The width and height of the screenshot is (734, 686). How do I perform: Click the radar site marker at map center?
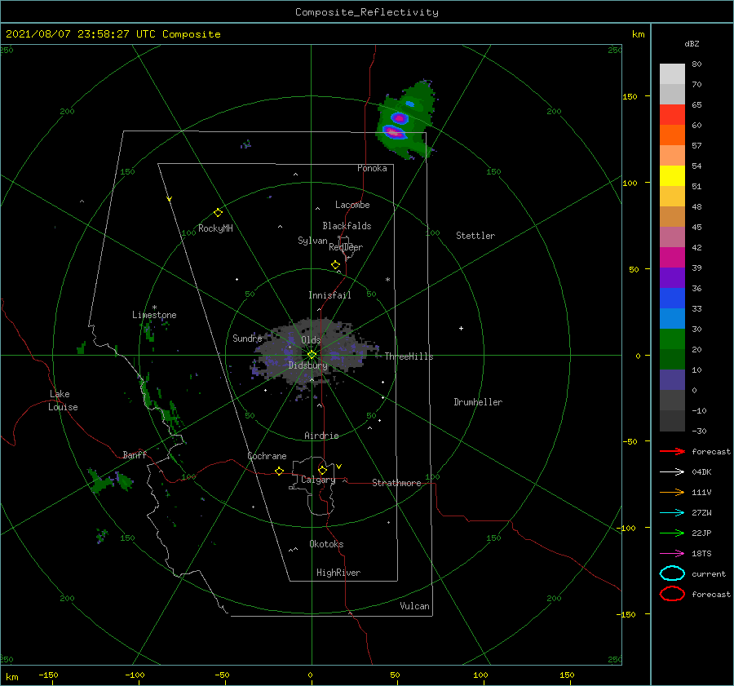click(x=312, y=355)
